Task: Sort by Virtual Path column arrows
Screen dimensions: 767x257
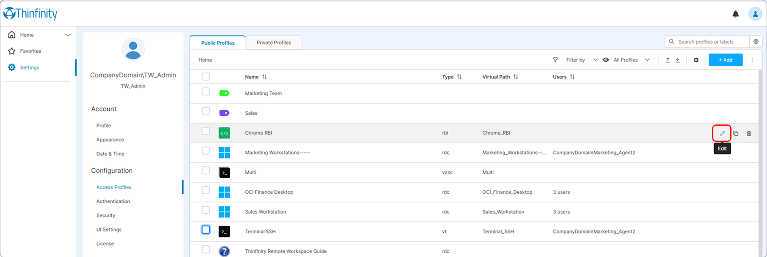Action: tap(516, 77)
